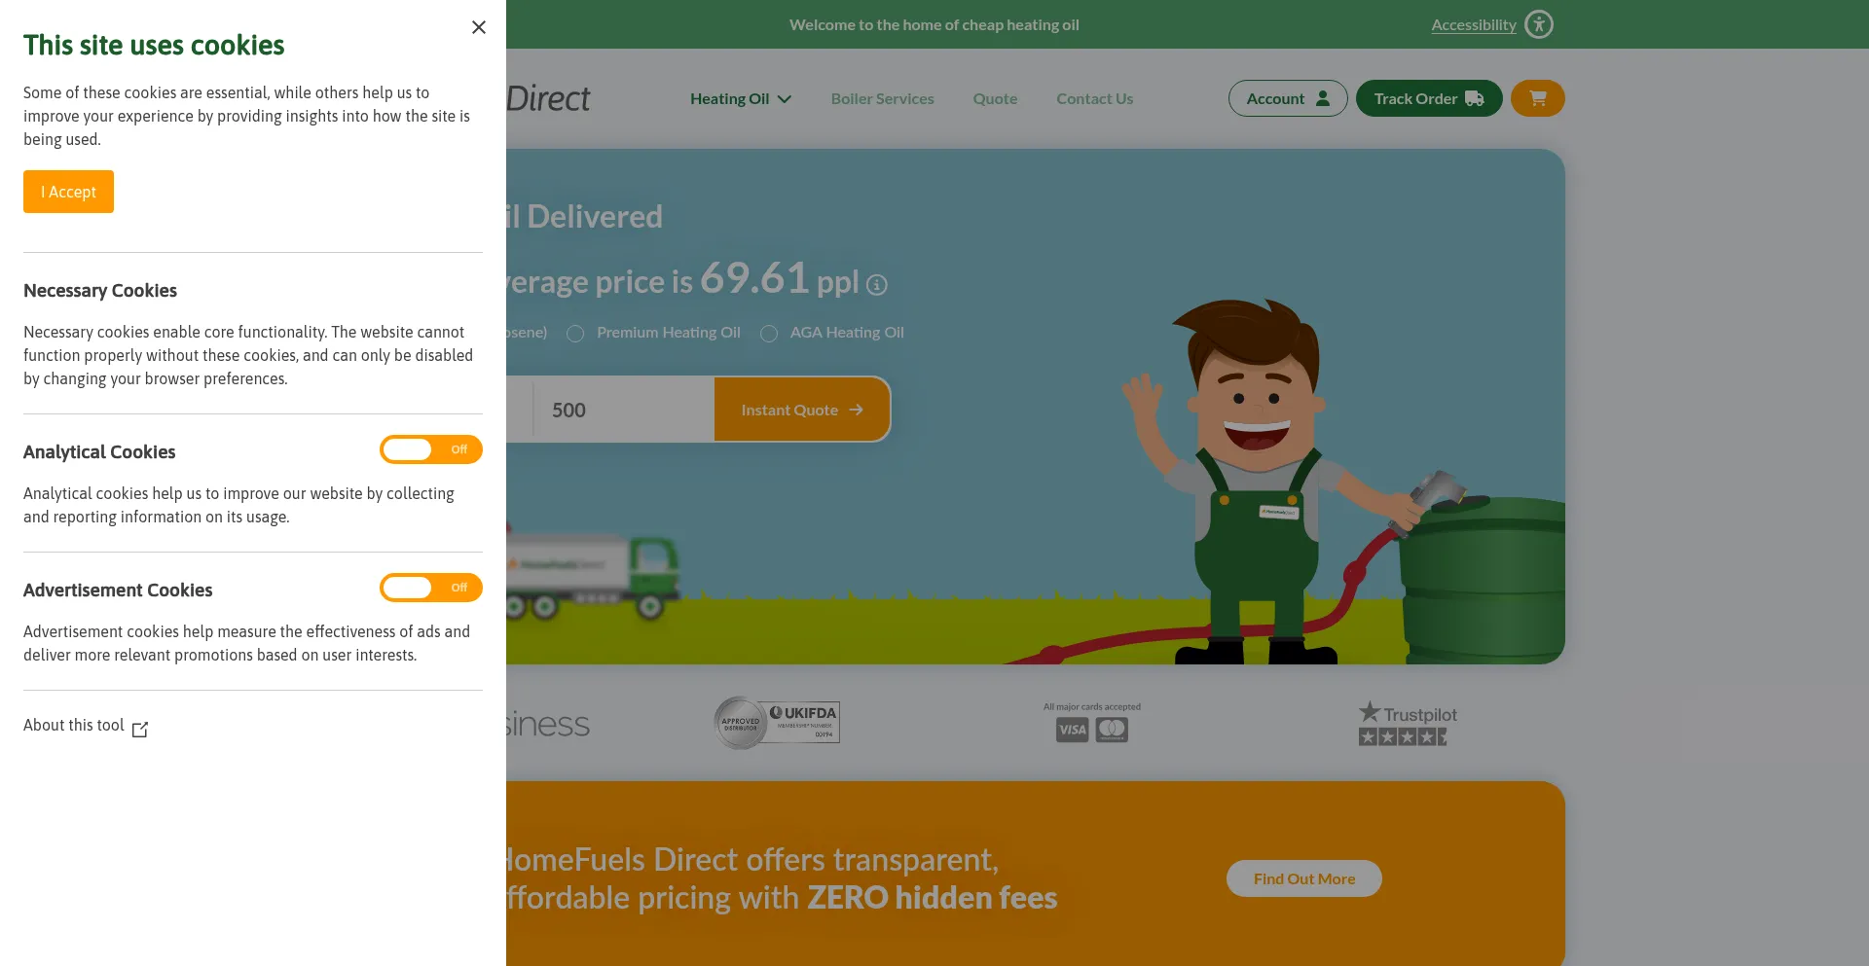Click the external link icon beside About this tool
Viewport: 1869px width, 966px height.
[140, 729]
